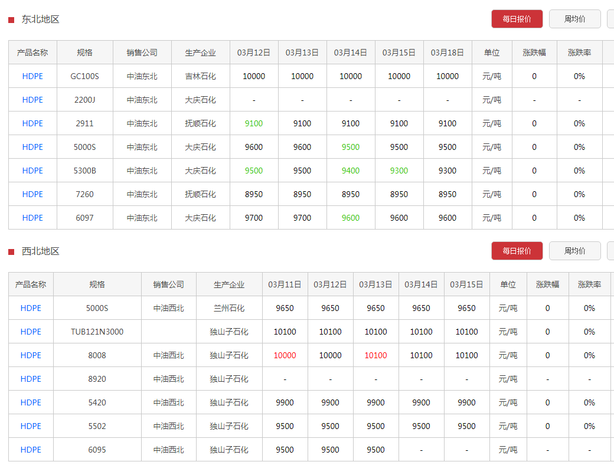The height and width of the screenshot is (465, 614).
Task: Click 9900 under 03月15日 in 5420 row
Action: tap(467, 402)
